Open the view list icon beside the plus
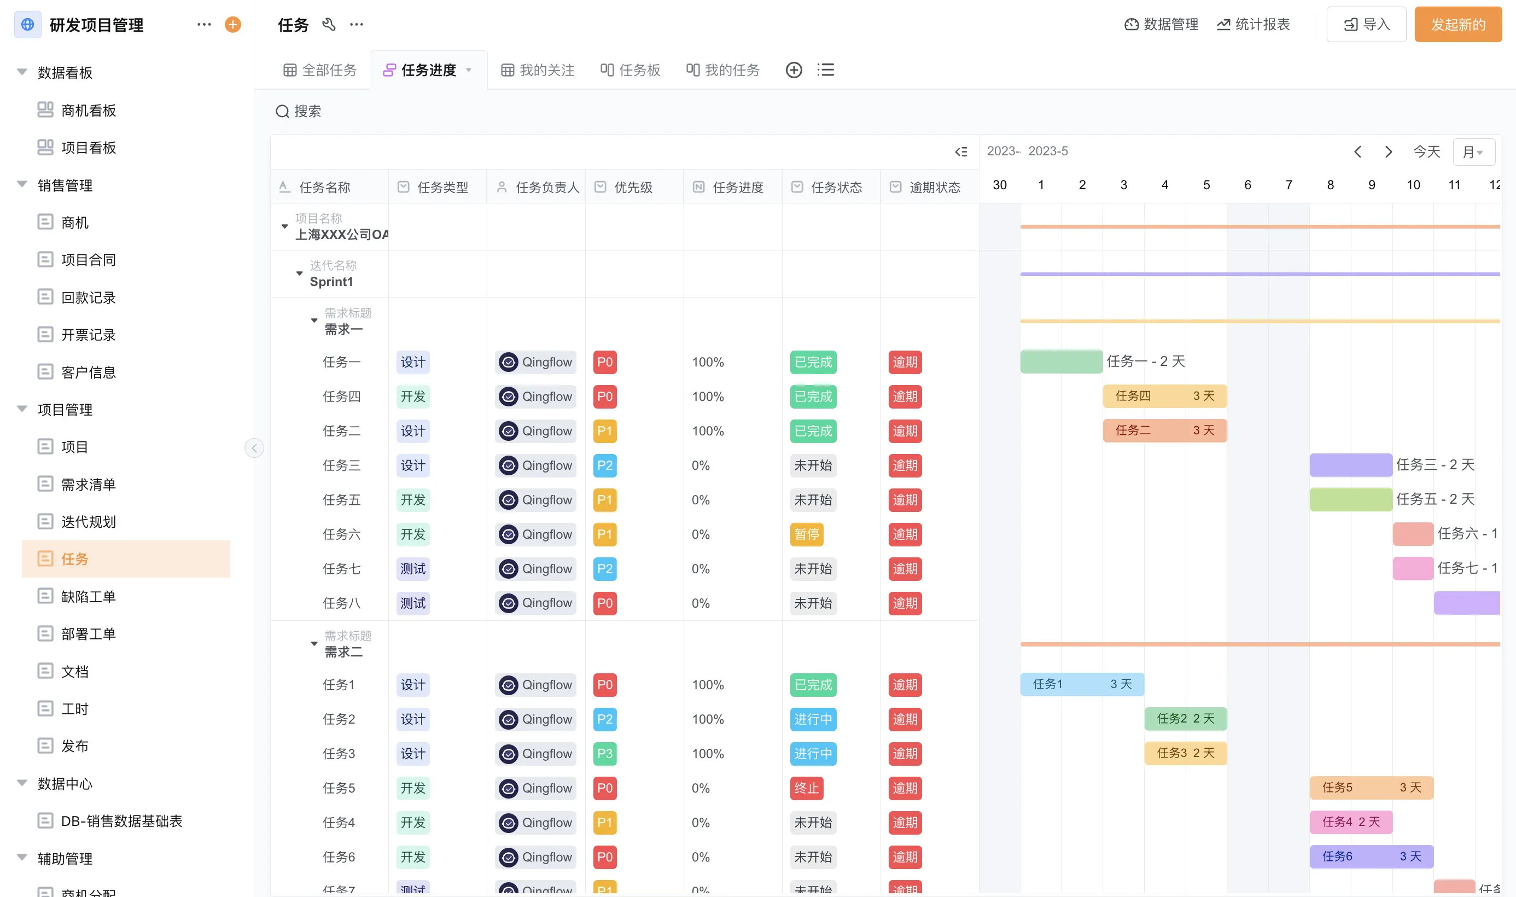1516x897 pixels. (x=825, y=69)
